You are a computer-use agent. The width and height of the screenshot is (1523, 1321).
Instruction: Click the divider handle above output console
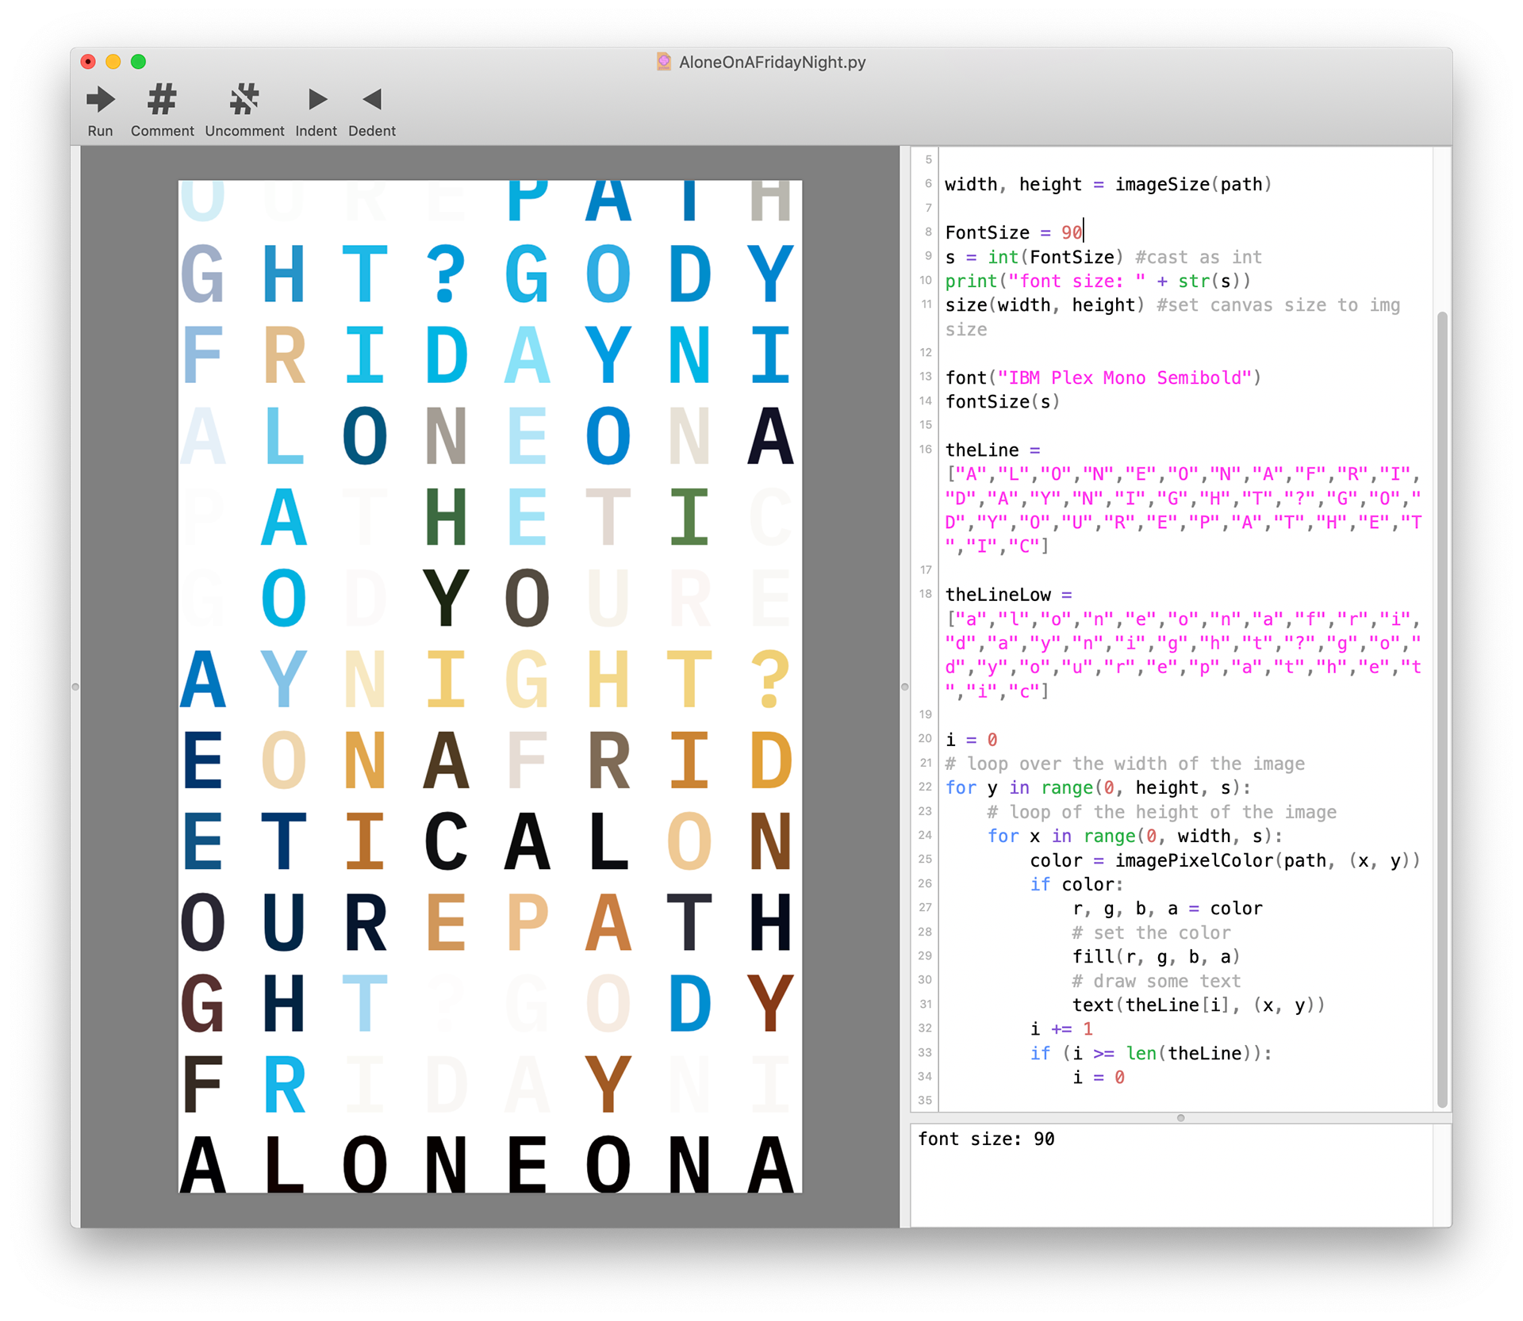[x=1180, y=1118]
